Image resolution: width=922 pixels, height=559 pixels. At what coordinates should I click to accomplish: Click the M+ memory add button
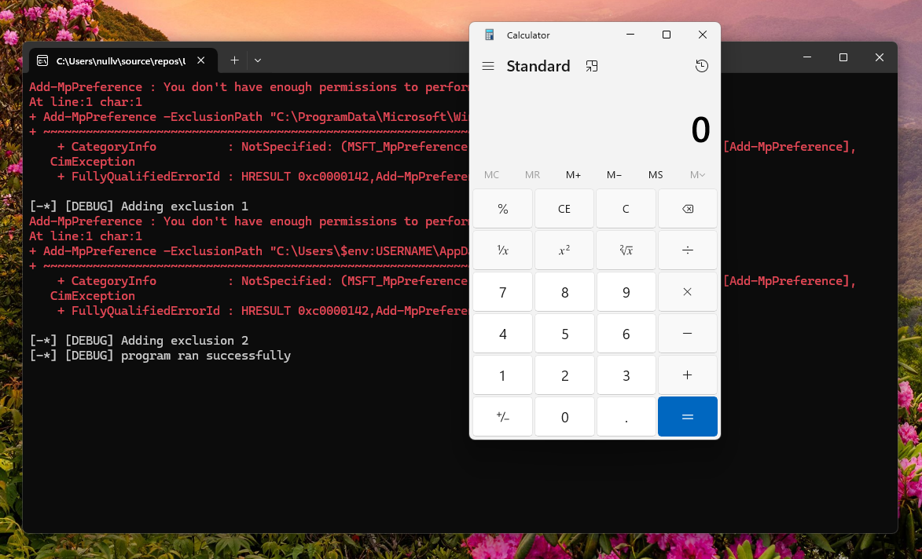(x=573, y=174)
